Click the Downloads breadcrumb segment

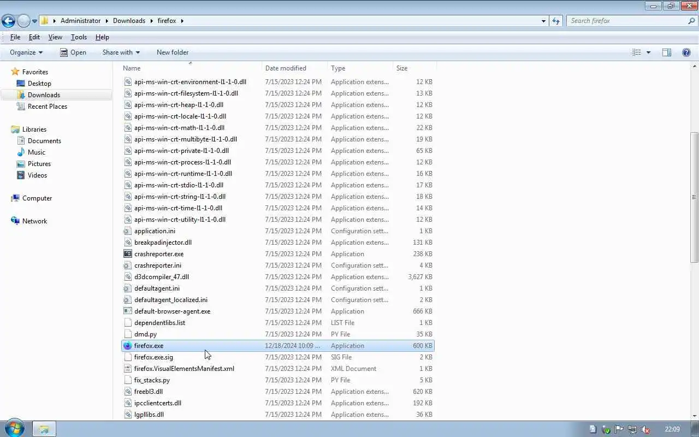(x=129, y=21)
